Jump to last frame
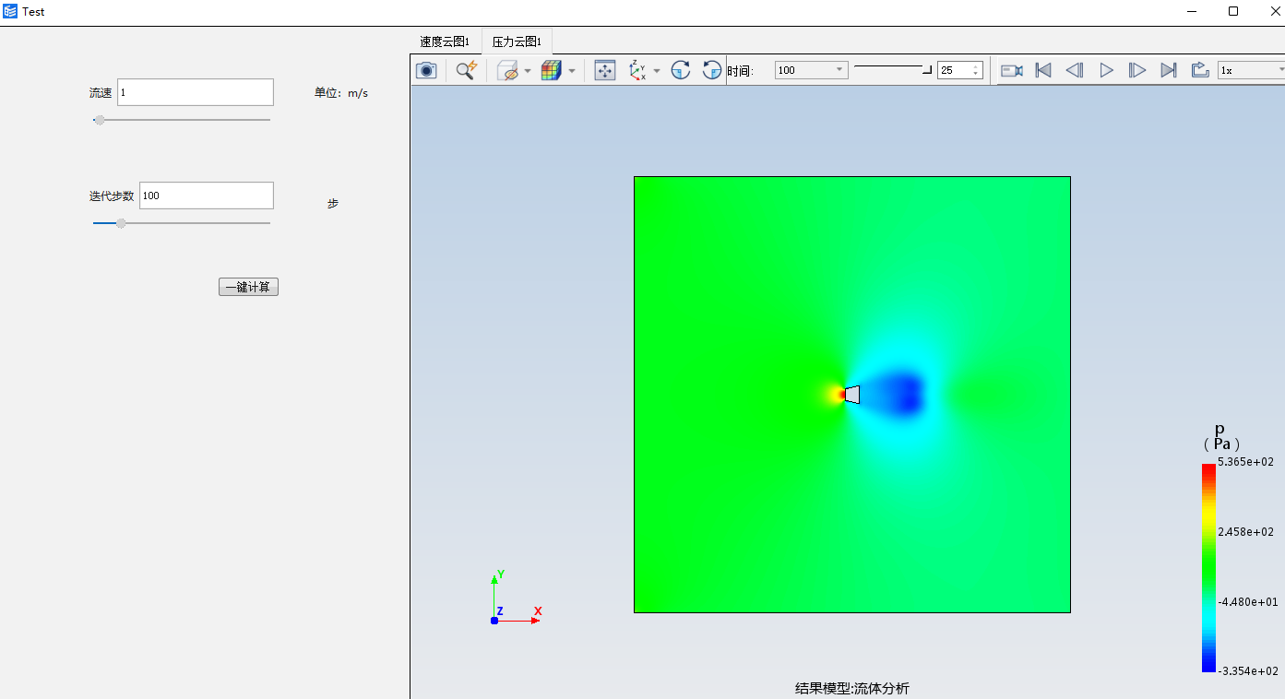 coord(1169,70)
